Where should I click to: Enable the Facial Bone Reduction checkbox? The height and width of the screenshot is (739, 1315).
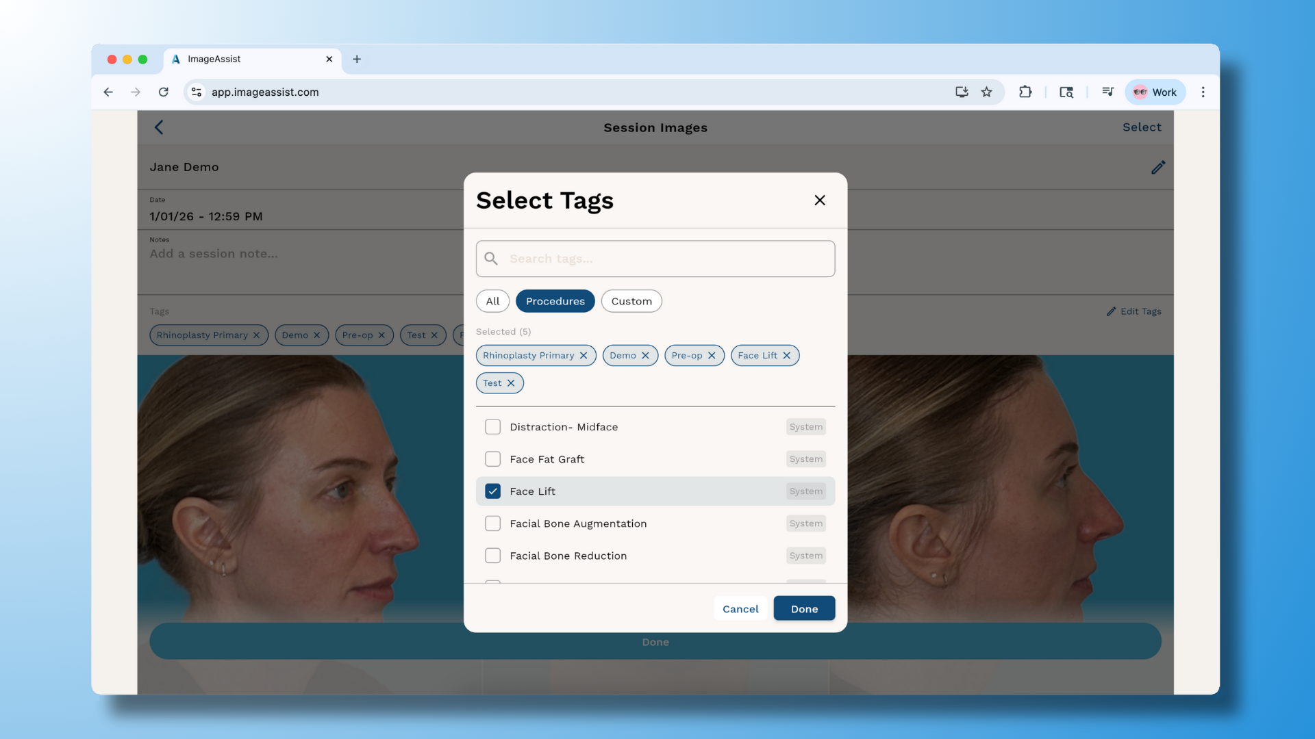point(492,556)
